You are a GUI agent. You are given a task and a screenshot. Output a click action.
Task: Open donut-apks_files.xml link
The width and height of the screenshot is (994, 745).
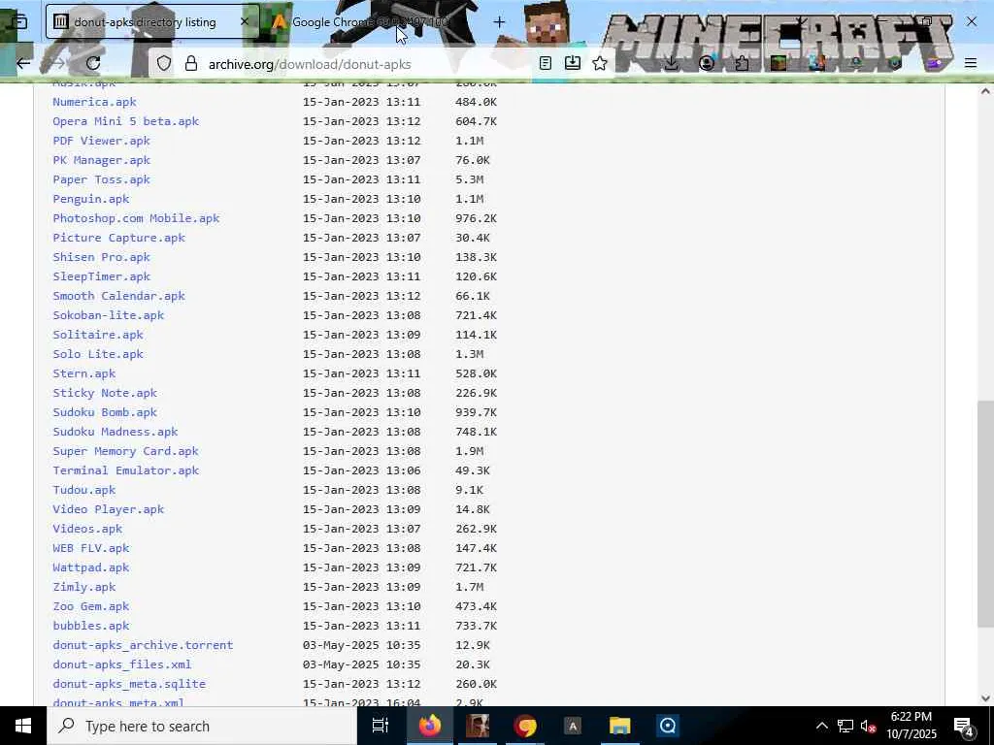122,664
